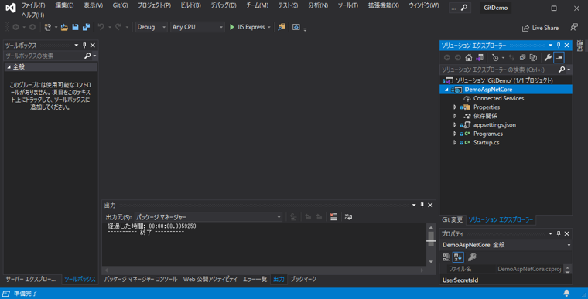588x299 pixels.
Task: Toggle auto-hide pin on Output panel
Action: click(422, 206)
